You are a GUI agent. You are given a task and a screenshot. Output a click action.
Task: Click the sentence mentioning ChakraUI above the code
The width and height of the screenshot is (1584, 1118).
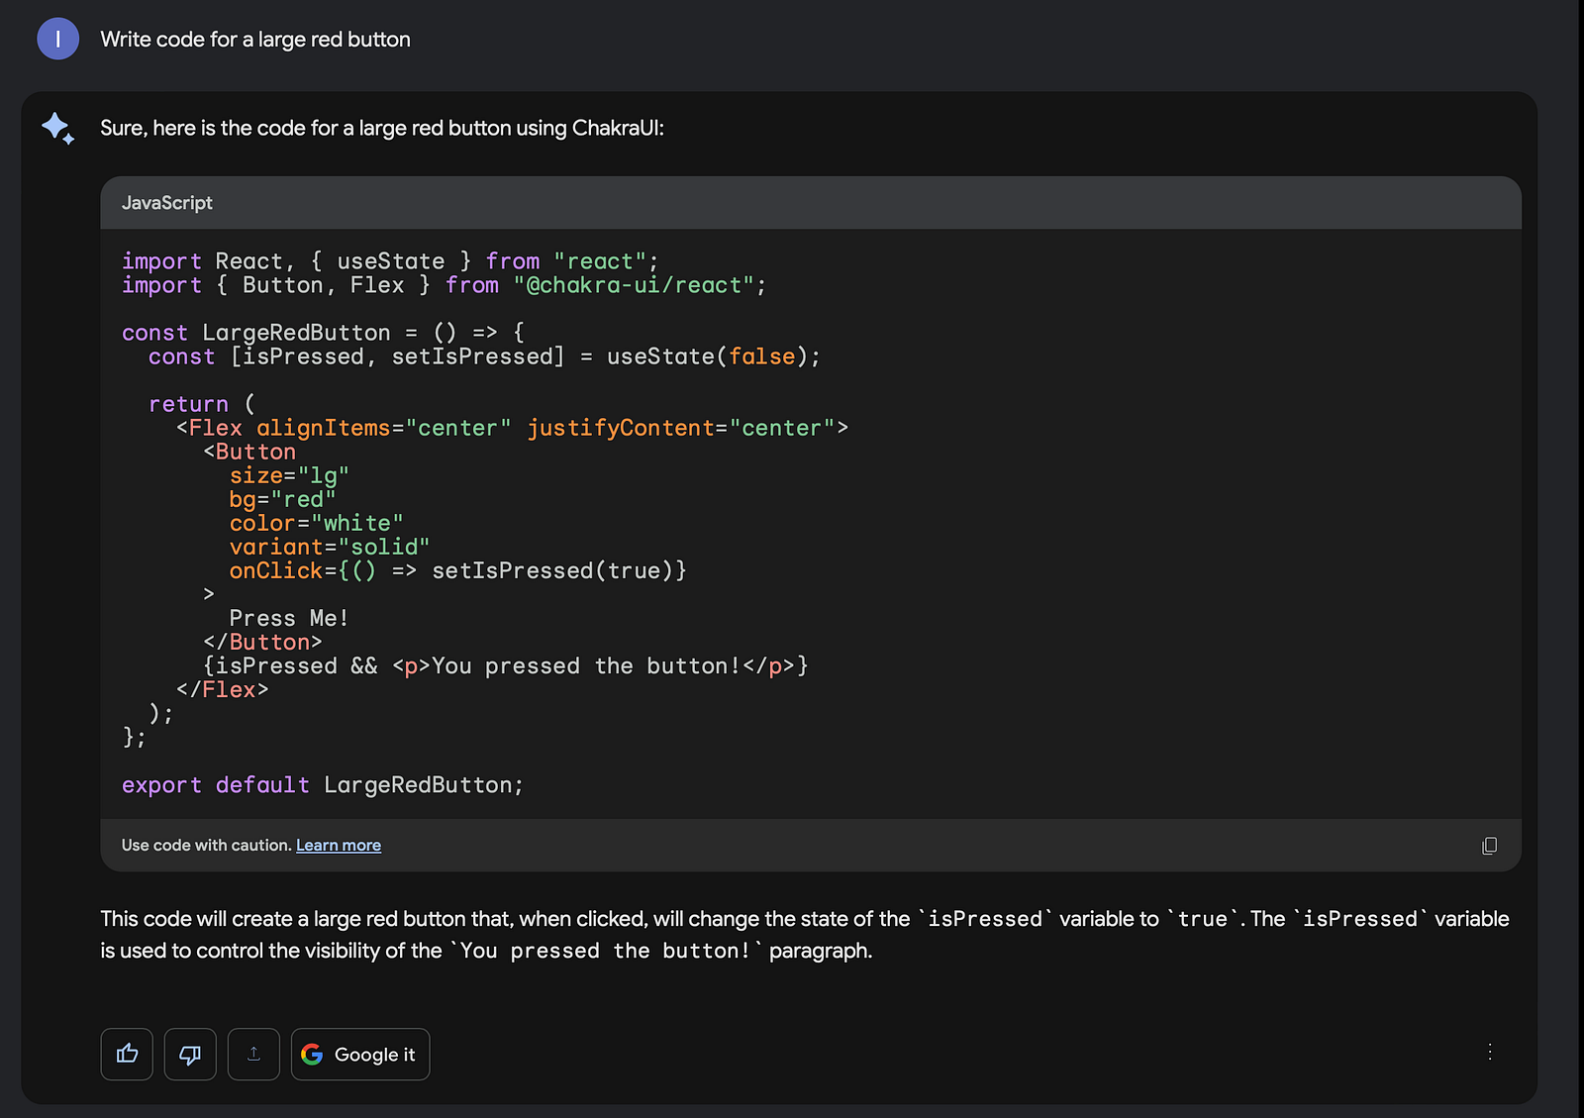tap(382, 129)
